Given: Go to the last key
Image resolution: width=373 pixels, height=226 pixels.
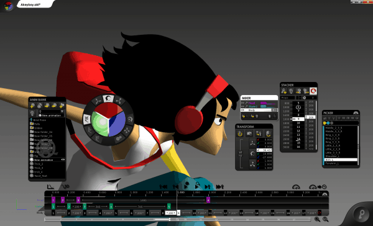Looking at the screenshot, I should pos(220,187).
